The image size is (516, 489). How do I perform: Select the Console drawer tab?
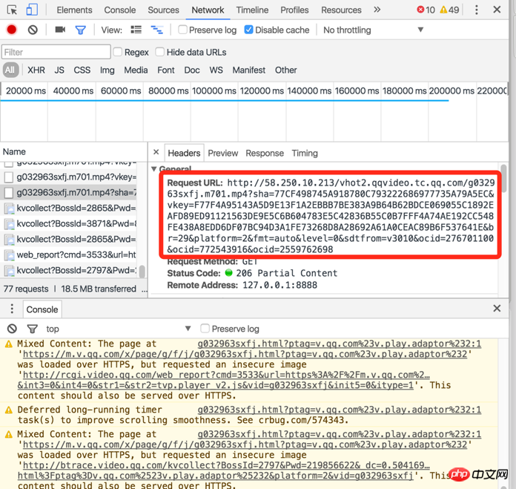(x=42, y=309)
